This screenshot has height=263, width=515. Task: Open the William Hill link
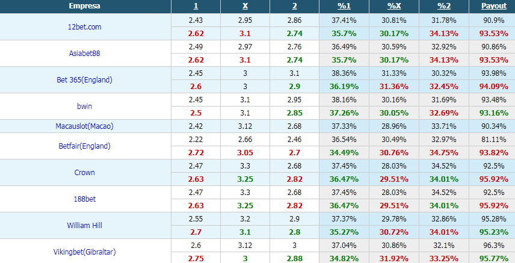point(84,226)
